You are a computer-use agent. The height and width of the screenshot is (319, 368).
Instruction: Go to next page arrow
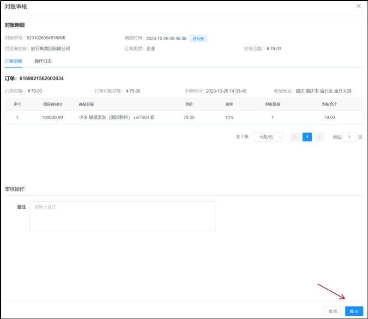click(x=320, y=137)
